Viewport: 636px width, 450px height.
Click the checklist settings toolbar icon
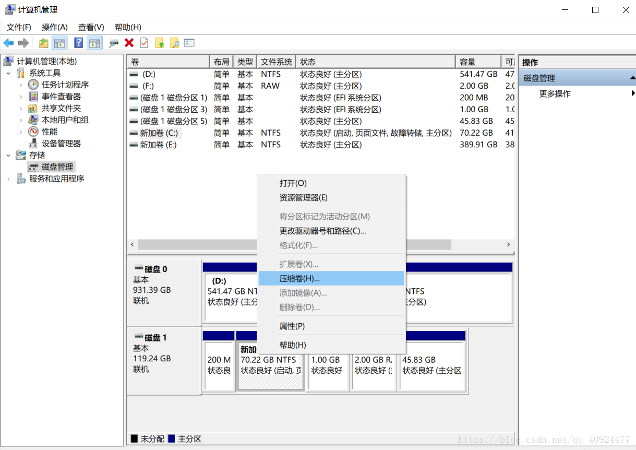click(189, 43)
